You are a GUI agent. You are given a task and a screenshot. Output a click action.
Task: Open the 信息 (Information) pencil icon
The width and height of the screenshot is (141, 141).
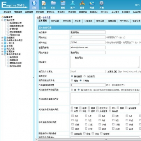pos(44,5)
